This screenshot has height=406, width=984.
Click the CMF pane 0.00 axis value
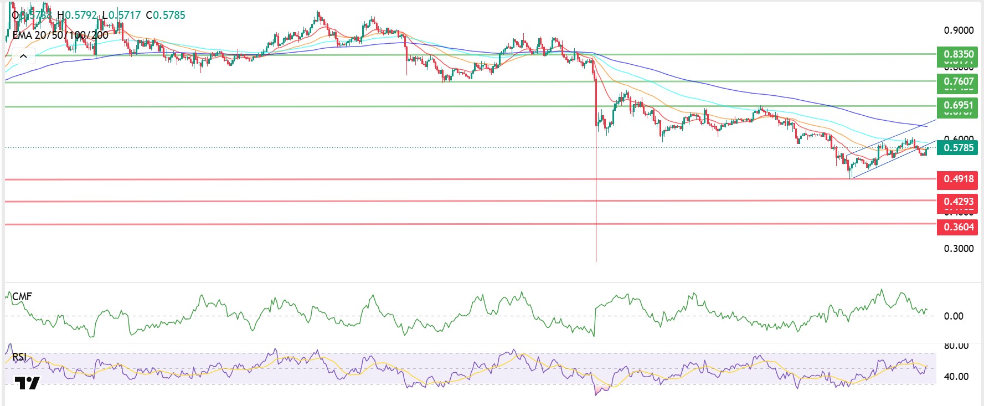[954, 316]
